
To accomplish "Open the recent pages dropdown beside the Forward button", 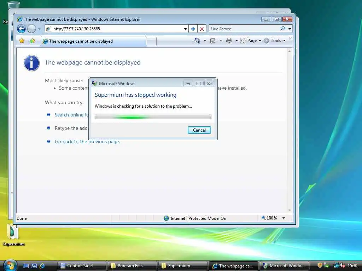I will (39, 29).
